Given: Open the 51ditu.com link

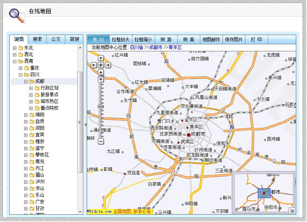Looking at the screenshot, I should point(99,211).
